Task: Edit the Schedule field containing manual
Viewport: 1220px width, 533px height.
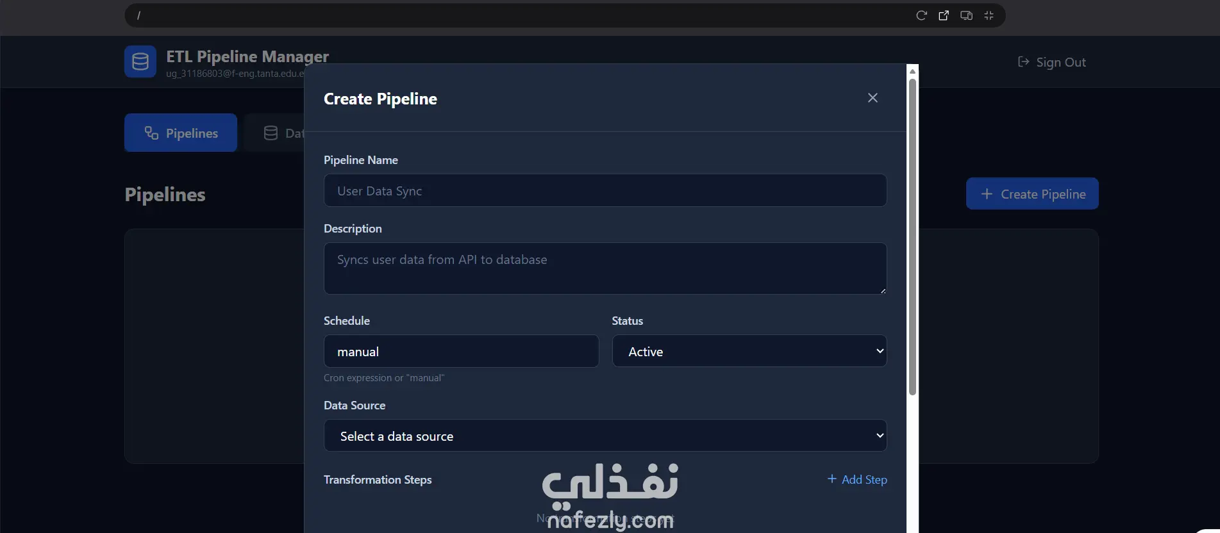Action: click(x=461, y=351)
